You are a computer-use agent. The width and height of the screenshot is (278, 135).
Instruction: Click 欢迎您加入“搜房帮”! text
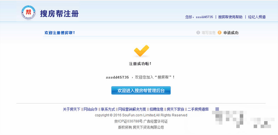coord(155,77)
